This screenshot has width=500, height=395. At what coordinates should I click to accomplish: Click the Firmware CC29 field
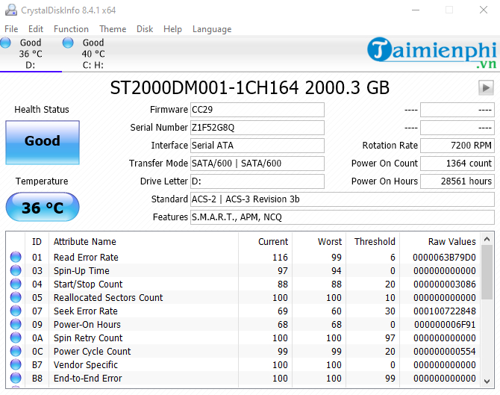(x=257, y=110)
